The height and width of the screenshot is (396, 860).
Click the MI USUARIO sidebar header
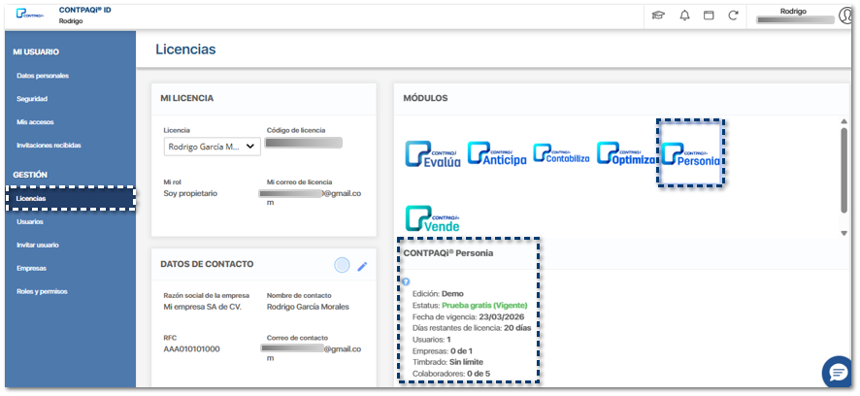point(36,52)
